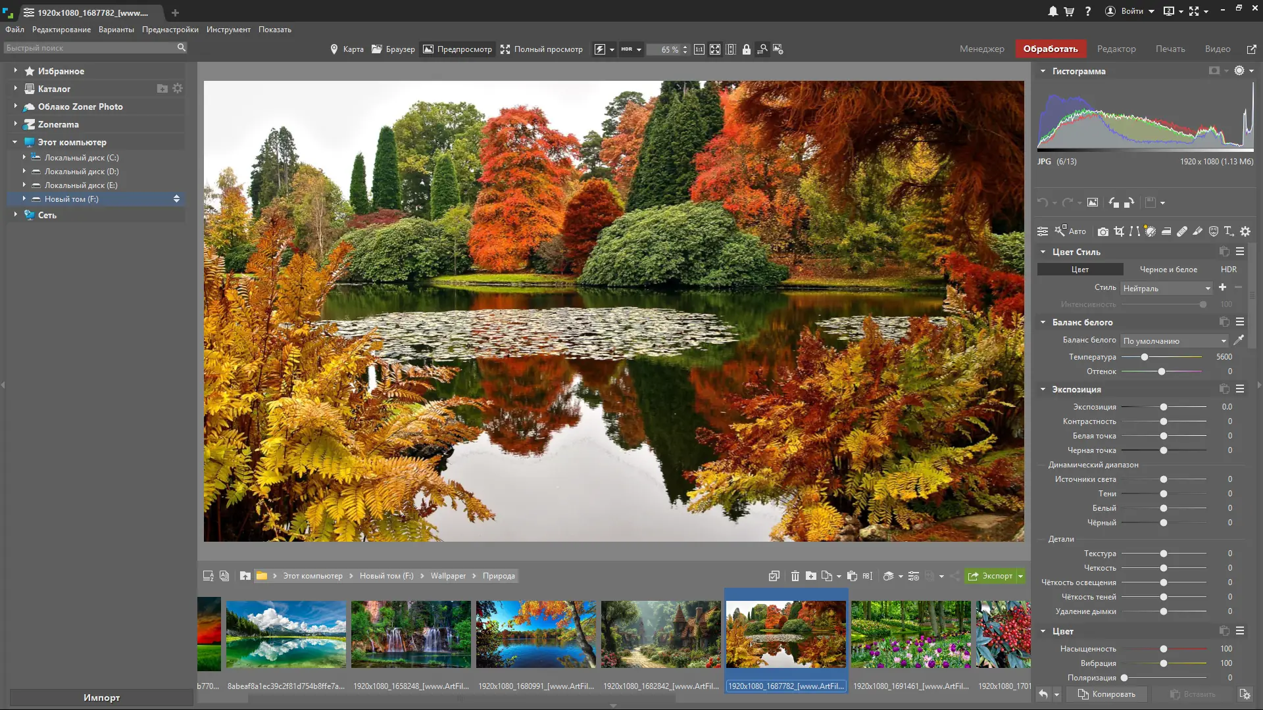Viewport: 1263px width, 710px height.
Task: Click the Авто magic wand adjustment
Action: click(1069, 231)
